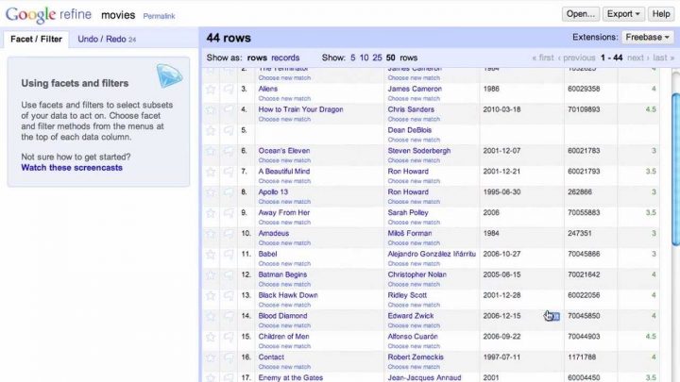The width and height of the screenshot is (680, 382).
Task: Go to the next page
Action: click(637, 58)
